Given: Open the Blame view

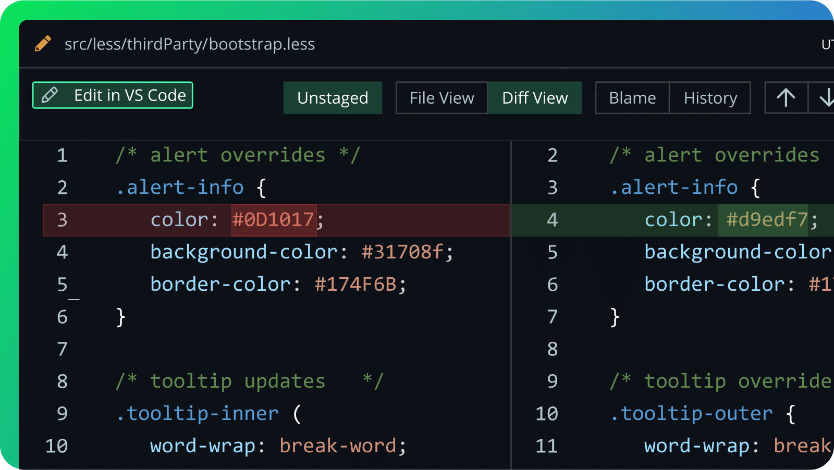Looking at the screenshot, I should click(632, 97).
